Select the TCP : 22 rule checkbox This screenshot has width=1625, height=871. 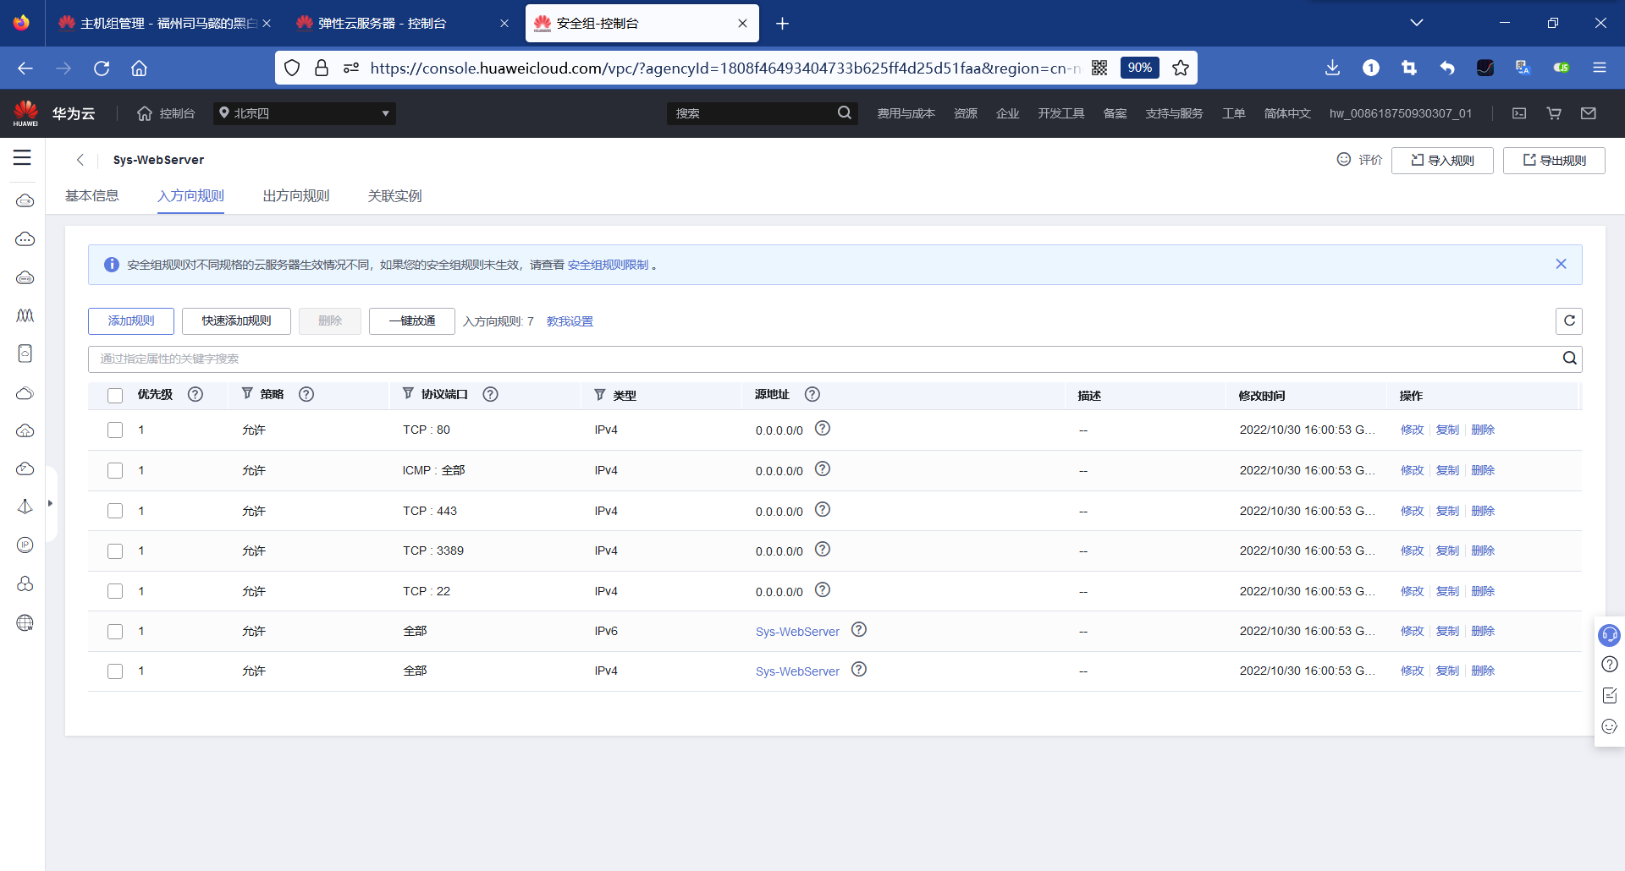[115, 591]
